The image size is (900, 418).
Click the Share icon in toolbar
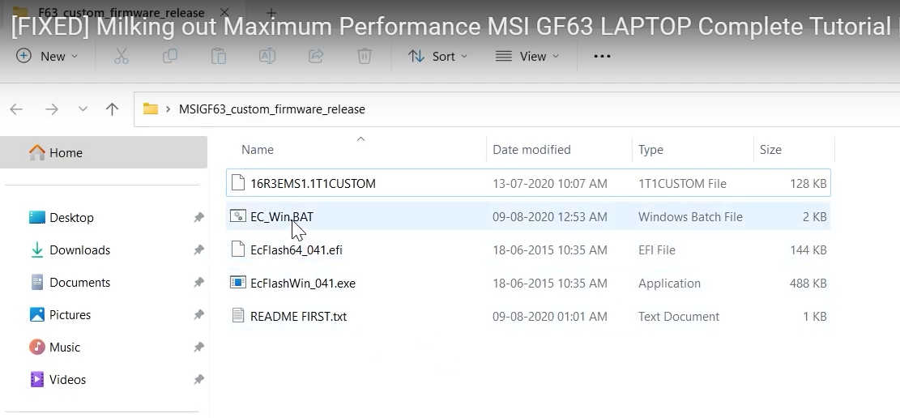[316, 56]
